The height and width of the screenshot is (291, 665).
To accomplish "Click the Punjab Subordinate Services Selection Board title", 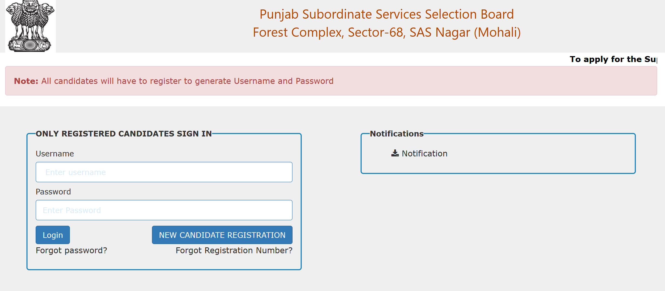I will (386, 14).
